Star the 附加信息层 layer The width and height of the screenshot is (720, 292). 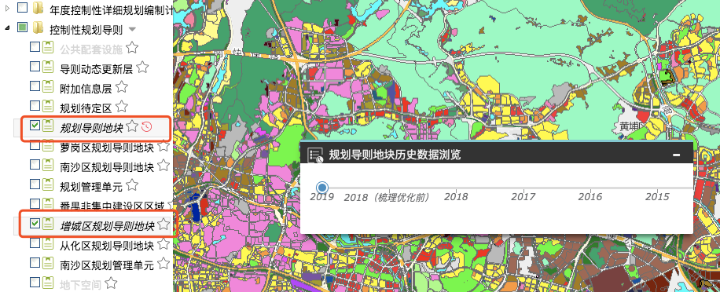pyautogui.click(x=122, y=87)
